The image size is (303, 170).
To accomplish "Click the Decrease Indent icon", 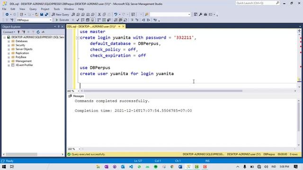I will coord(143,20).
